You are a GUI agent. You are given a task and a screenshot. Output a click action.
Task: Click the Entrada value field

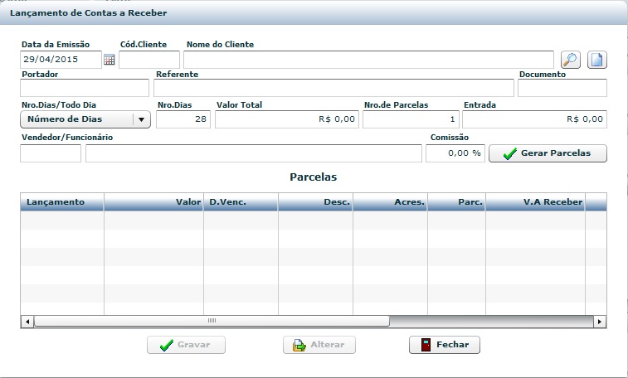(534, 120)
